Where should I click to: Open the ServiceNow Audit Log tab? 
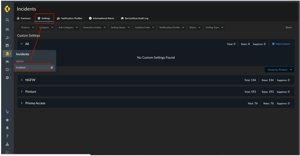(x=135, y=18)
